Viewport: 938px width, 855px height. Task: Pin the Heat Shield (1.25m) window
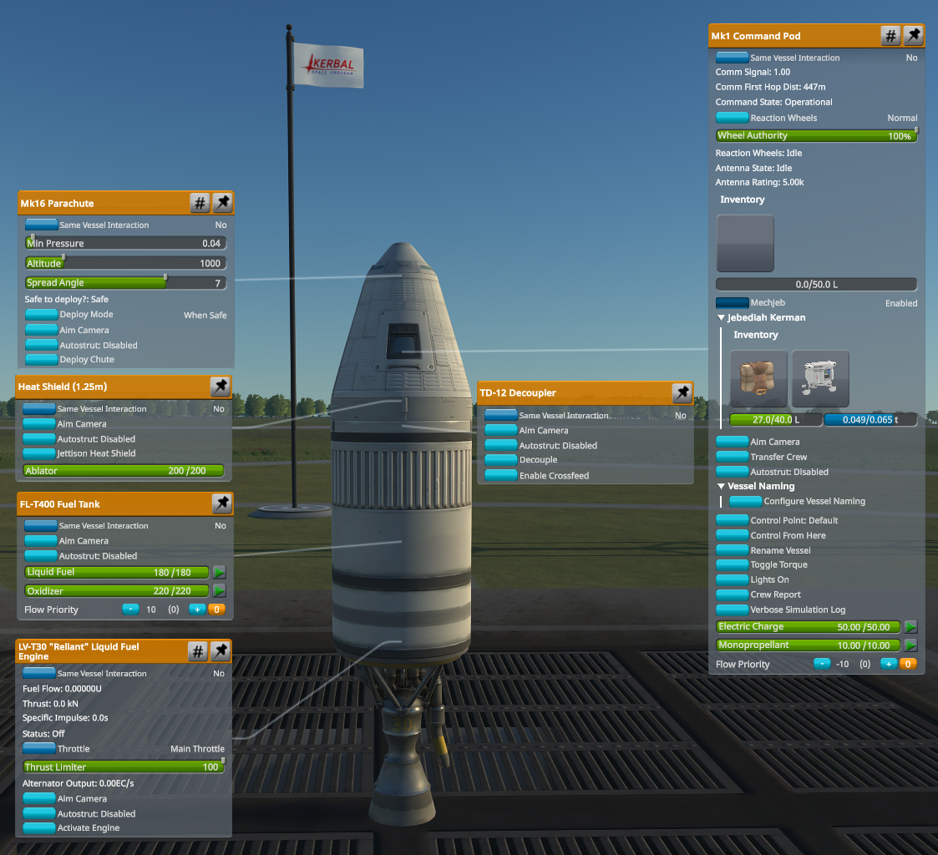pyautogui.click(x=221, y=387)
